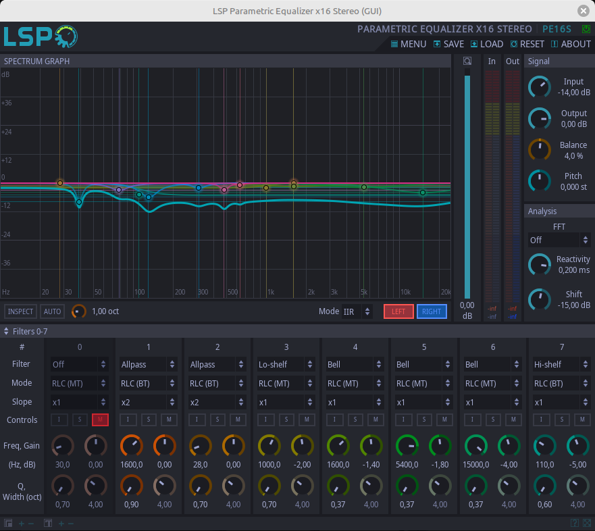Open filter 2 RLC (BT) mode dropdown

(217, 383)
